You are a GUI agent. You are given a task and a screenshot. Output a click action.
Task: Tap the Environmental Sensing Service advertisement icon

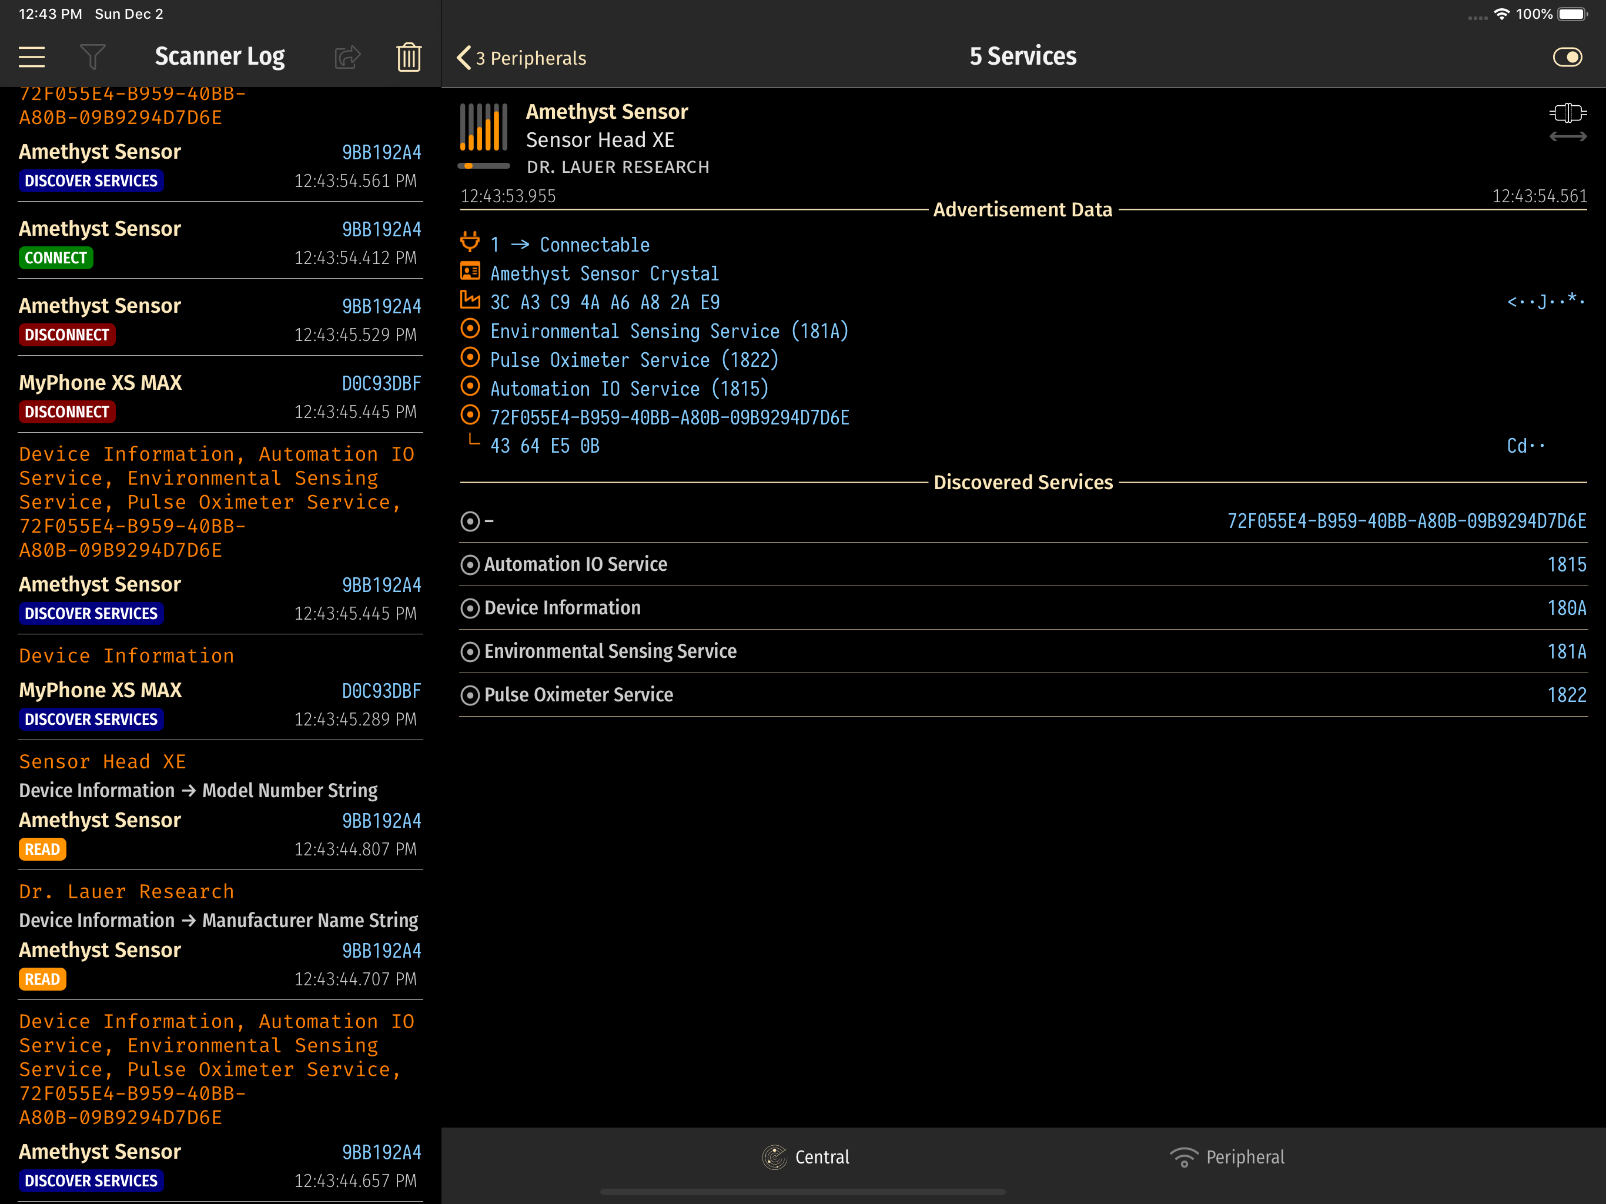[470, 329]
